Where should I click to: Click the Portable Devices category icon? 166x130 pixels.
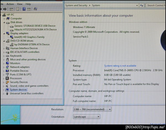[x=7, y=71]
